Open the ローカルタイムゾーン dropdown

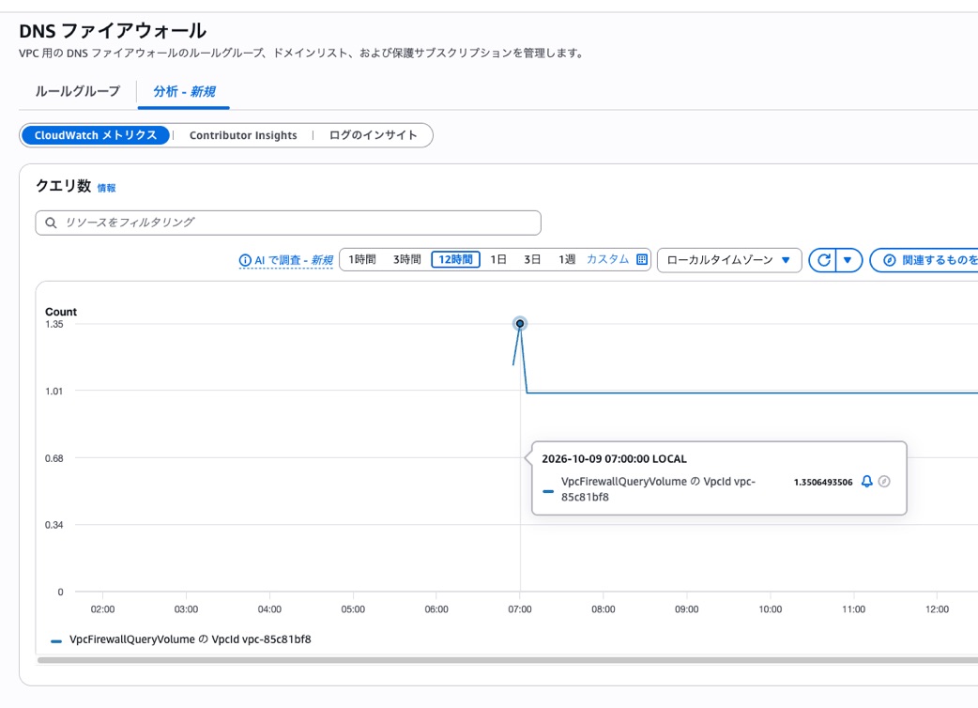tap(729, 260)
